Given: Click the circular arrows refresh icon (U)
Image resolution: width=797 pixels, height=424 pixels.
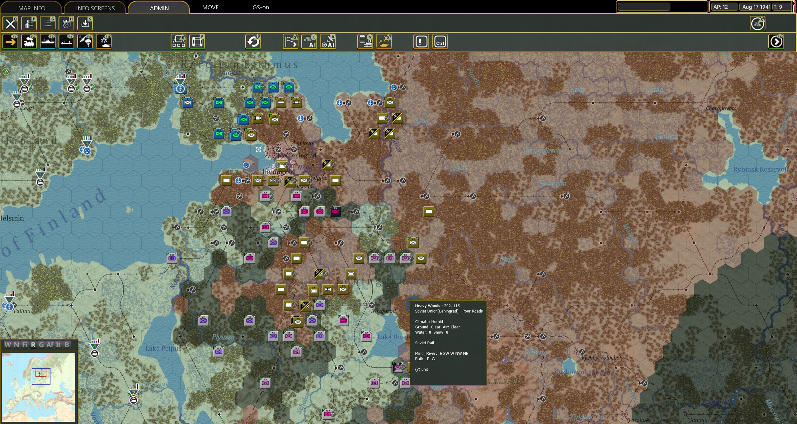Looking at the screenshot, I should tap(253, 42).
